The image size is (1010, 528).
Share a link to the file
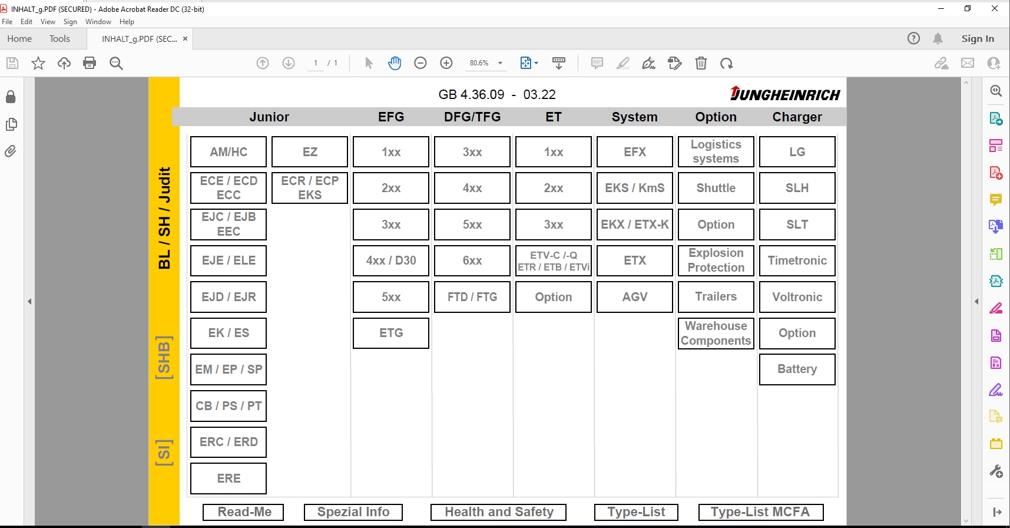click(942, 63)
